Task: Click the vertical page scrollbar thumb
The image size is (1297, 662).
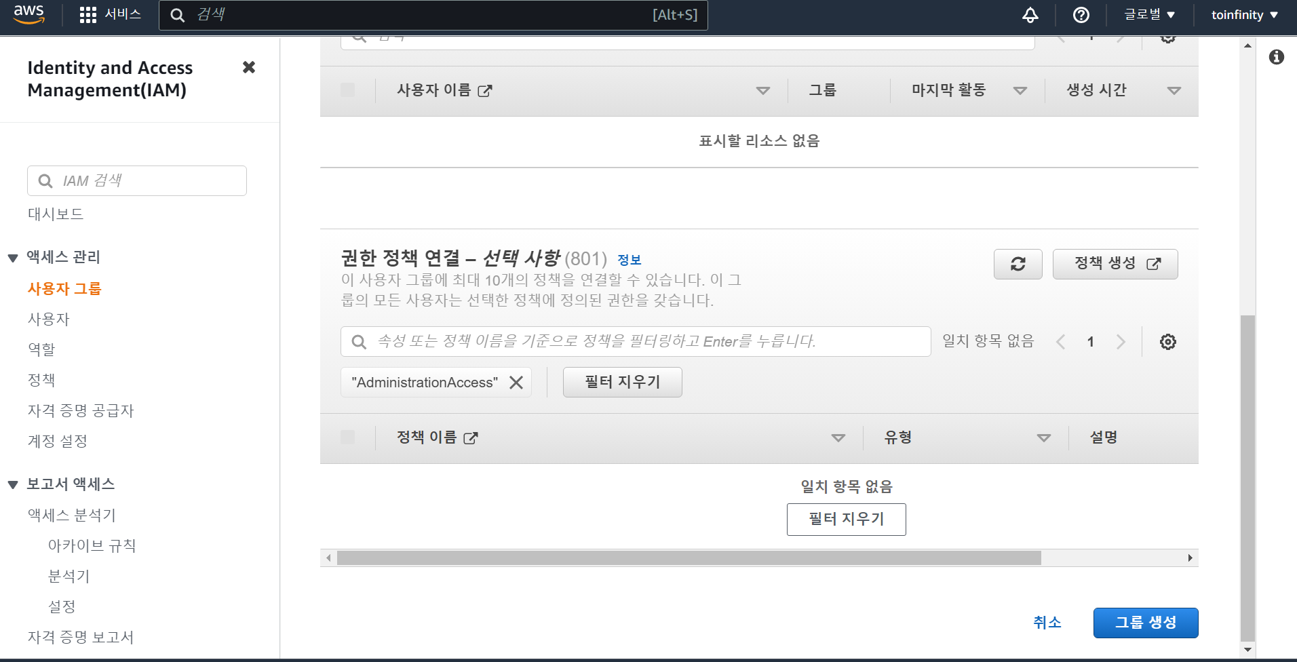Action: 1247,478
